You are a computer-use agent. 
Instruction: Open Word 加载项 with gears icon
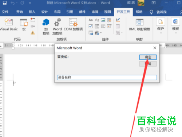point(58,27)
